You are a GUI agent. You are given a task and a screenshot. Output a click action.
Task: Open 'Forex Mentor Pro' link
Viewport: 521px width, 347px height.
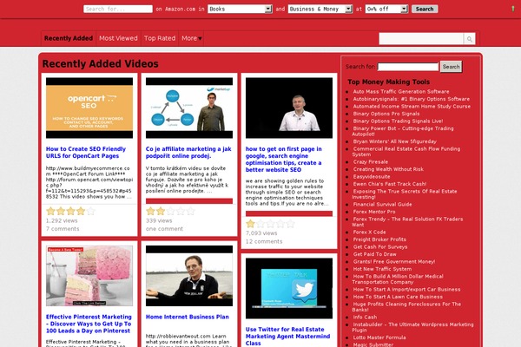click(374, 212)
